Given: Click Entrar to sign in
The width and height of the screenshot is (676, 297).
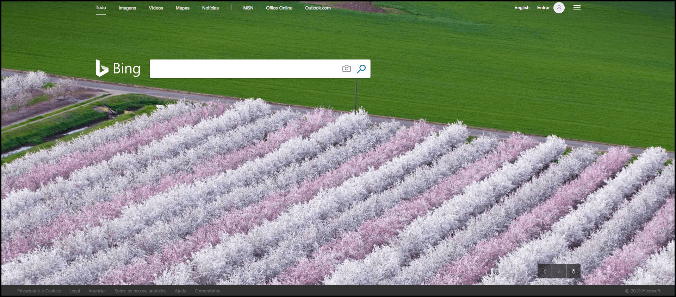Looking at the screenshot, I should click(x=543, y=8).
